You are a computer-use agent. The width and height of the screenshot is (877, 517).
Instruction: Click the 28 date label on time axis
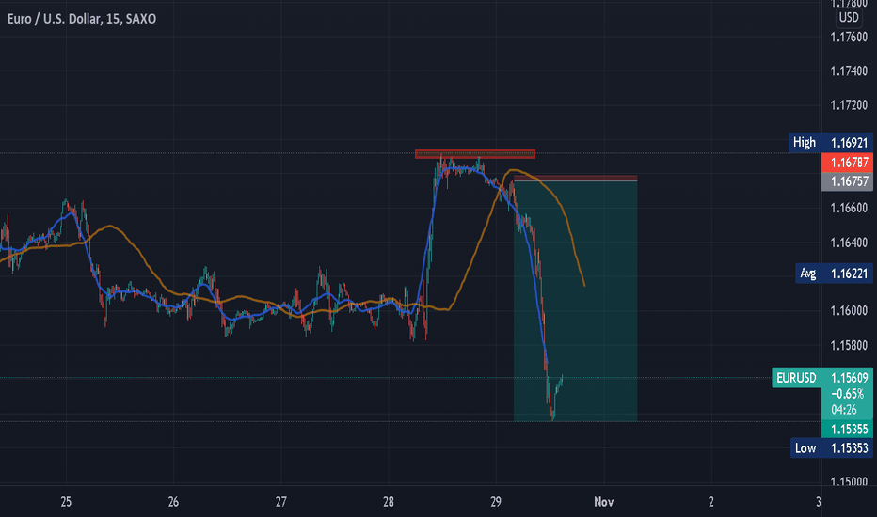[x=389, y=502]
